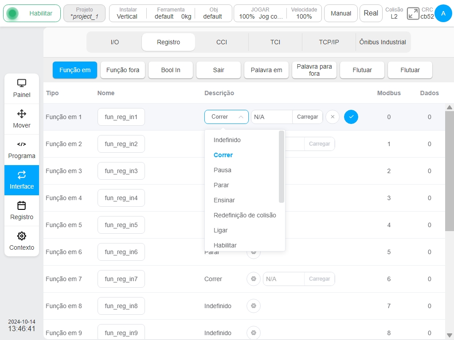Click the dropdown list scrollbar thumb
454x340 pixels.
coord(281,166)
